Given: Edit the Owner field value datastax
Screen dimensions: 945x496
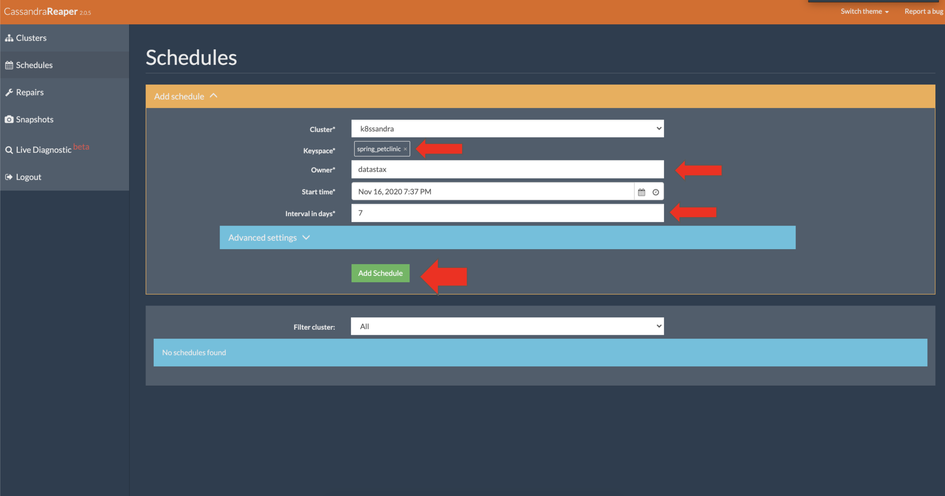Looking at the screenshot, I should [x=508, y=169].
